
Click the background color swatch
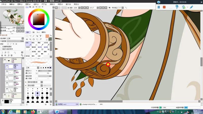(50, 39)
